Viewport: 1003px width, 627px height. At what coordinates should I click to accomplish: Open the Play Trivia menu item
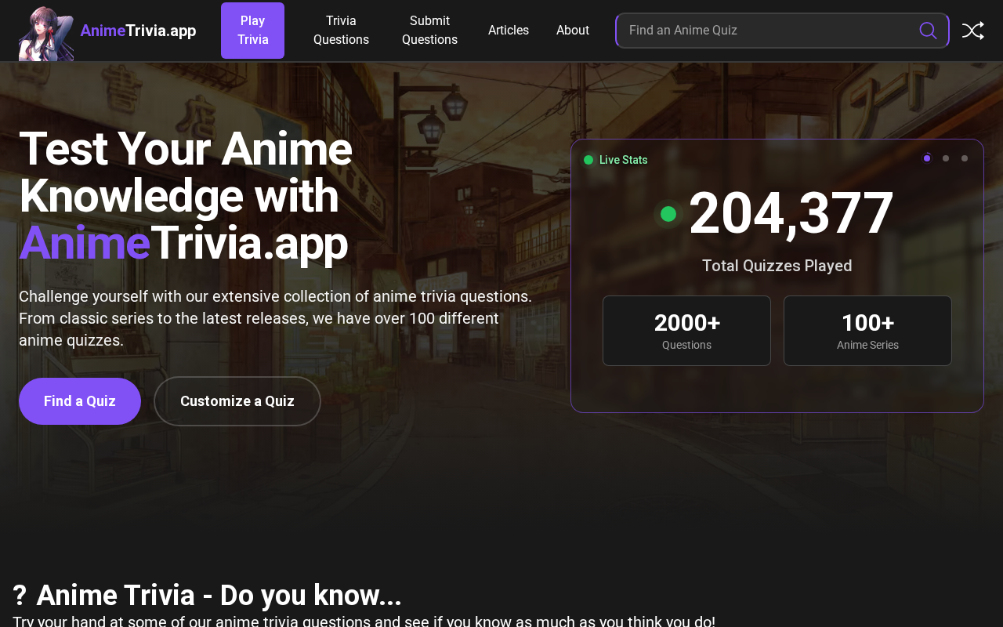(252, 31)
